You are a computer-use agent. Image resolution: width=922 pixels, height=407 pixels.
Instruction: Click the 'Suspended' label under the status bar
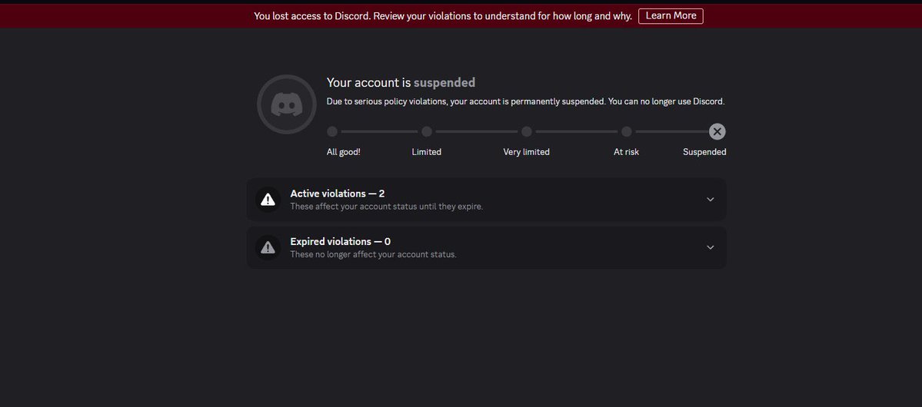pos(704,152)
